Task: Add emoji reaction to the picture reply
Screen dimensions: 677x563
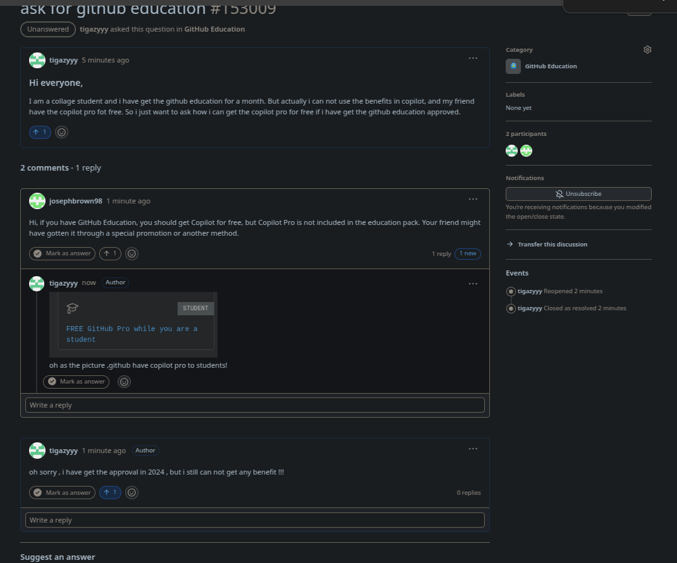Action: 124,382
